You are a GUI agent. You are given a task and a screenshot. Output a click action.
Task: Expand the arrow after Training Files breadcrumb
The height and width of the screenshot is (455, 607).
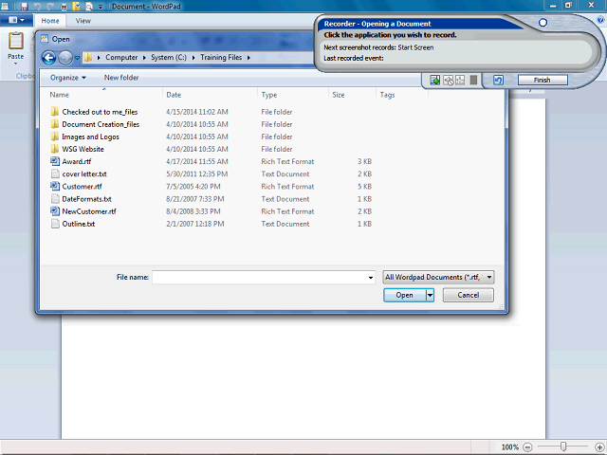248,58
